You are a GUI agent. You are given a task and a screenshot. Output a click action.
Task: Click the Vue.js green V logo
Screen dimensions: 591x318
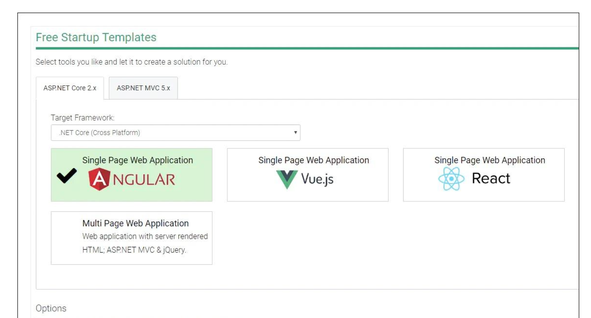coord(287,180)
